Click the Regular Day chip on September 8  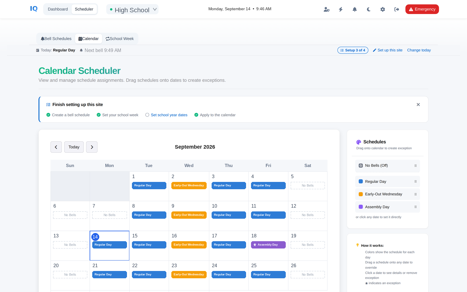pos(149,215)
